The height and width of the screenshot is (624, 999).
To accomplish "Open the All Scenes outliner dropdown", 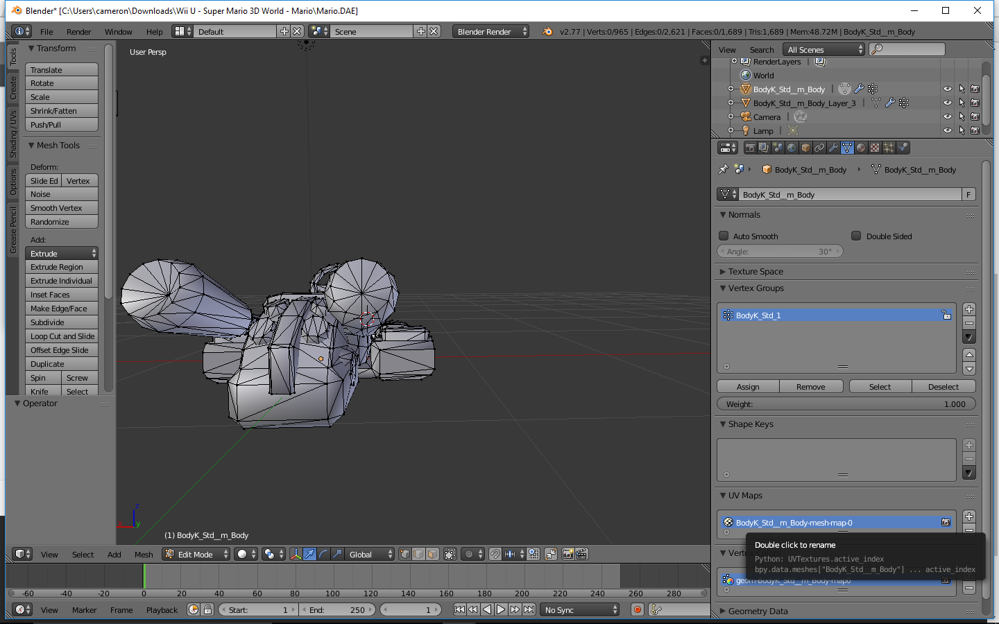I will tap(823, 49).
